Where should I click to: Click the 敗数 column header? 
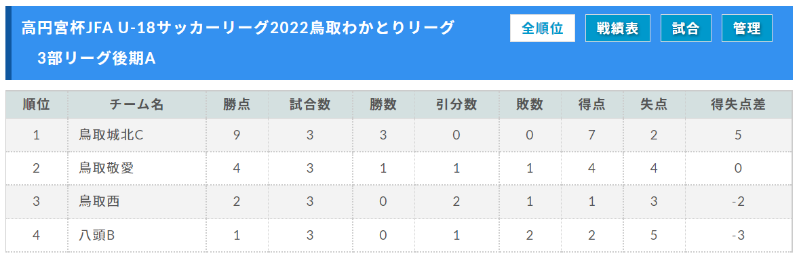click(530, 105)
